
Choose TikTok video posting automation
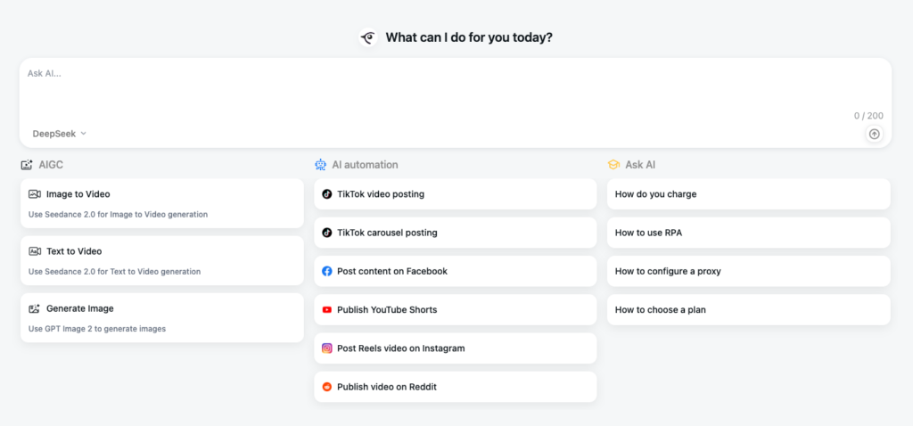pyautogui.click(x=456, y=193)
